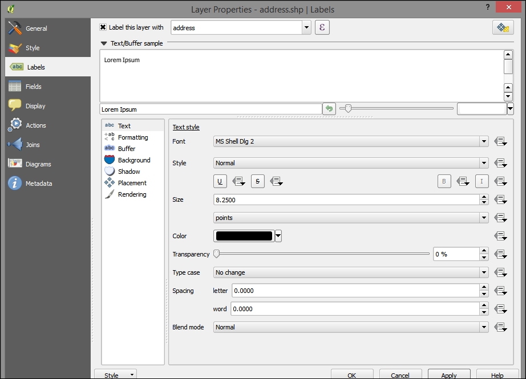This screenshot has height=379, width=526.
Task: Click the Cancel button
Action: (400, 375)
